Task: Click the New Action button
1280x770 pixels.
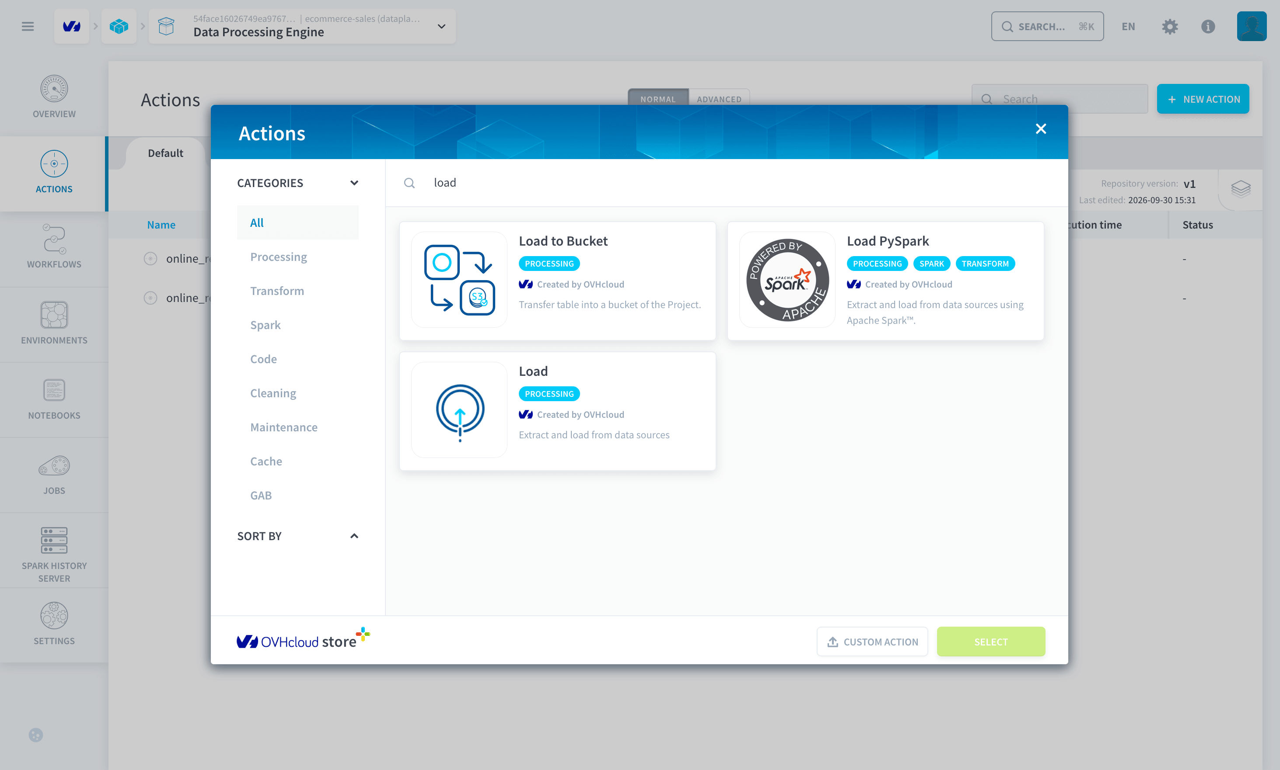Action: pos(1203,99)
